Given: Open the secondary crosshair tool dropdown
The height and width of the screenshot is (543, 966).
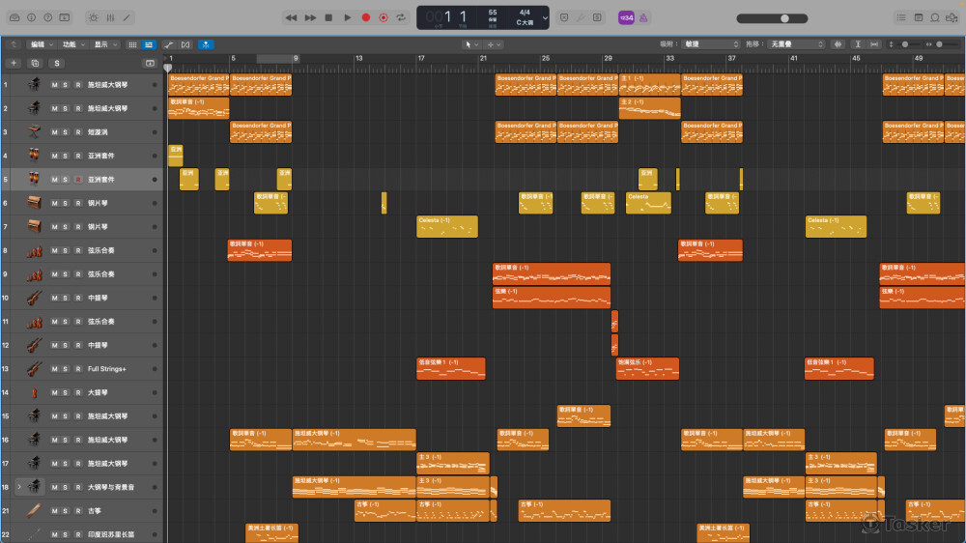Looking at the screenshot, I should point(494,44).
